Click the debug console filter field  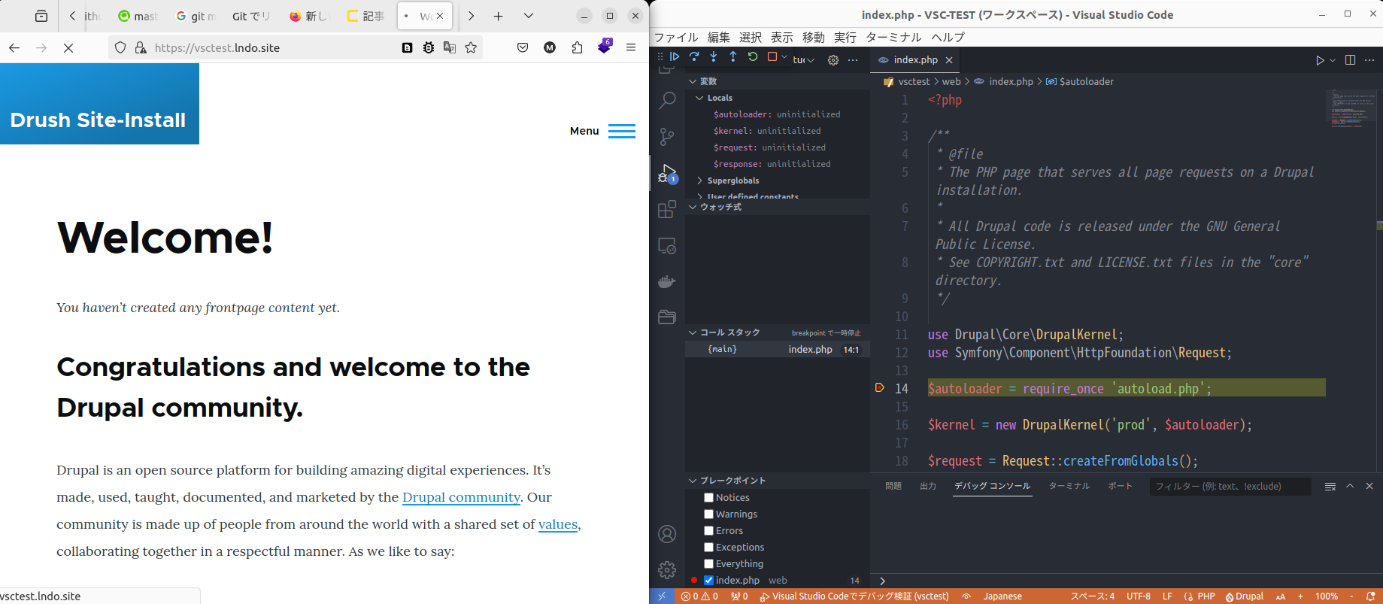point(1230,487)
